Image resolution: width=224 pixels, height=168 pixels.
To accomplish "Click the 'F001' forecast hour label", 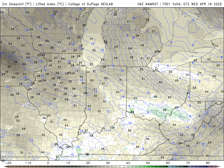I will point(166,4).
